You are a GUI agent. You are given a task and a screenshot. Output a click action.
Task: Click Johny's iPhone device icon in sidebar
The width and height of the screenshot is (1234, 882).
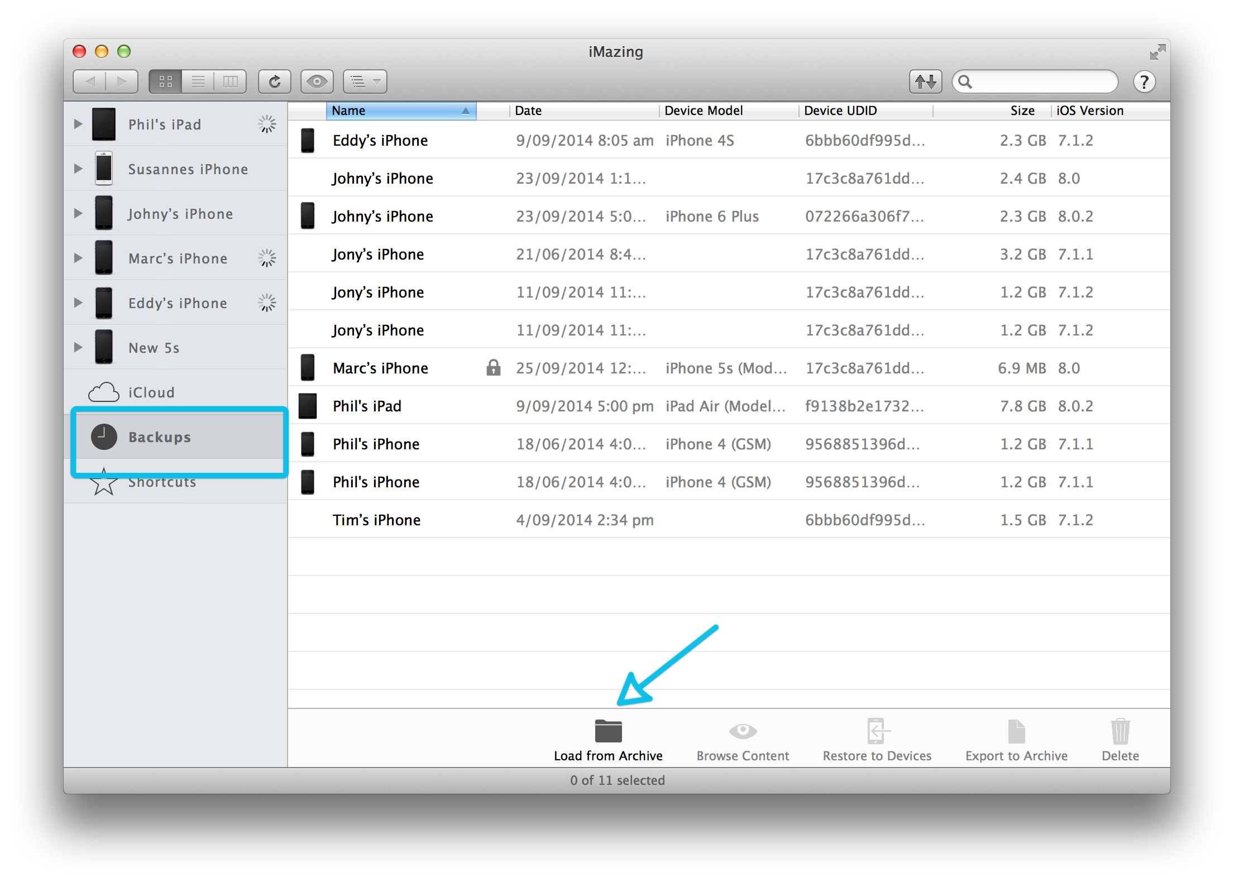[x=104, y=213]
